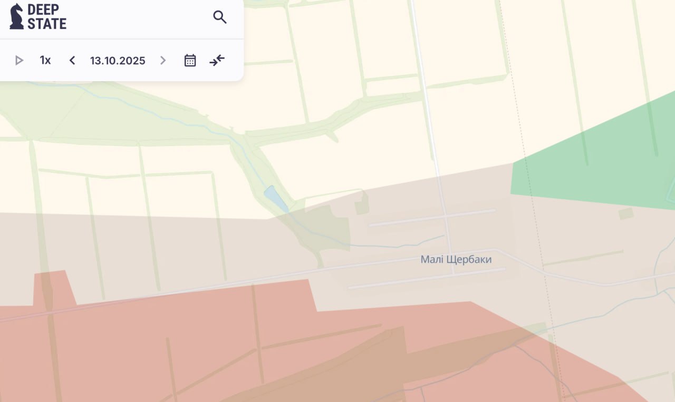Screen dimensions: 675x402
Task: Open the calendar date picker
Action: pos(190,61)
